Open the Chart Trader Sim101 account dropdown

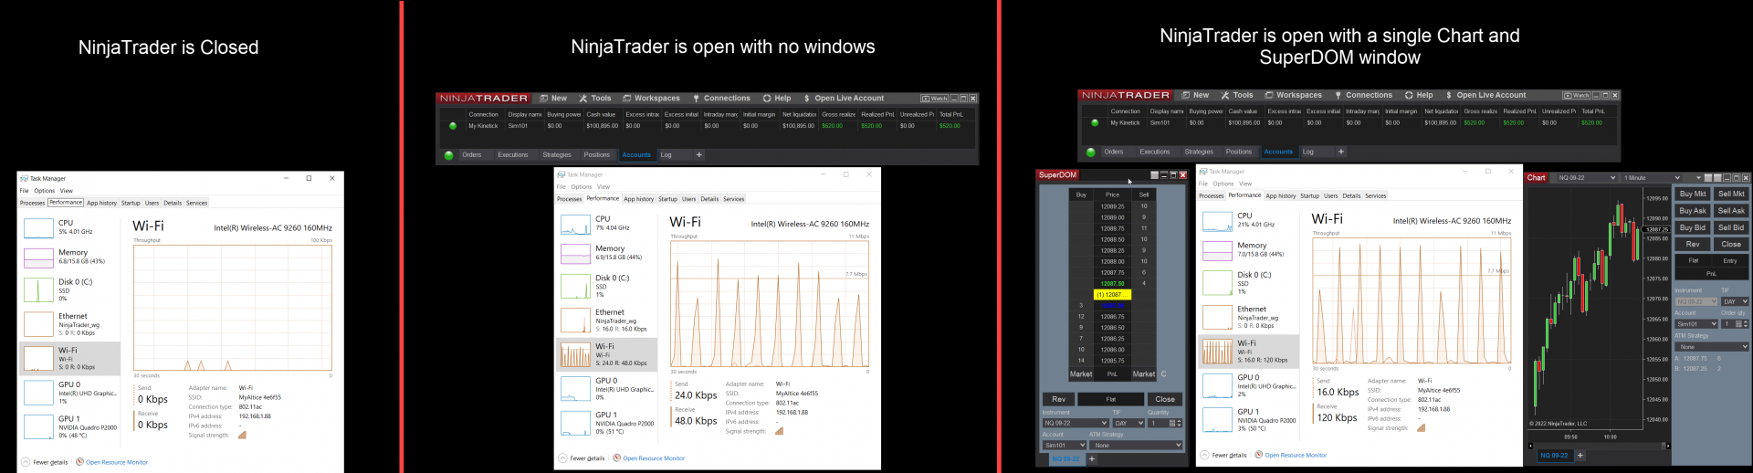click(x=1696, y=323)
